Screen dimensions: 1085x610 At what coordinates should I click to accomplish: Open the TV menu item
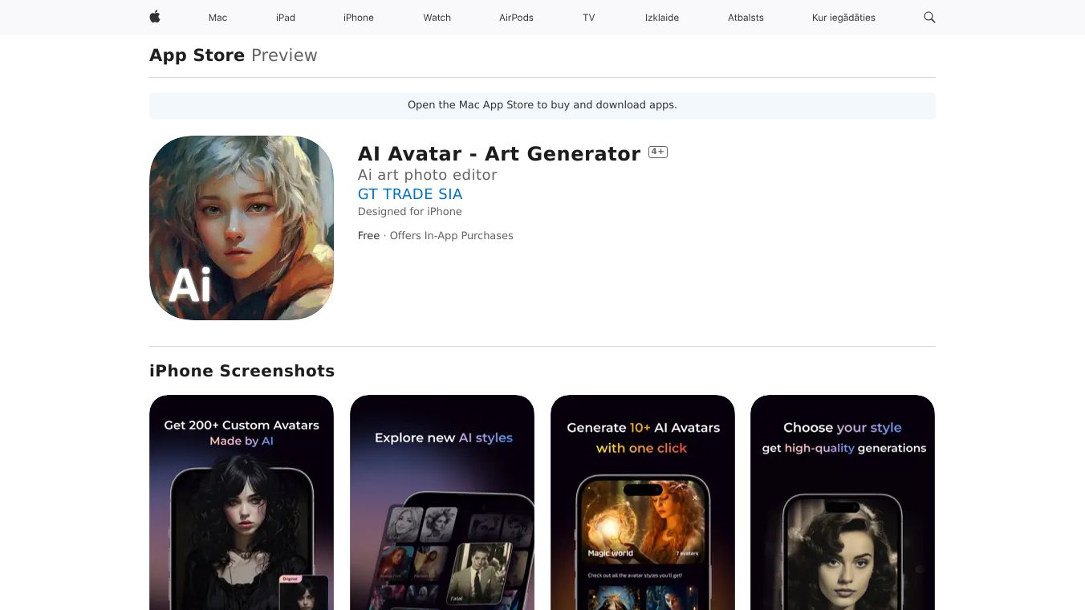589,18
